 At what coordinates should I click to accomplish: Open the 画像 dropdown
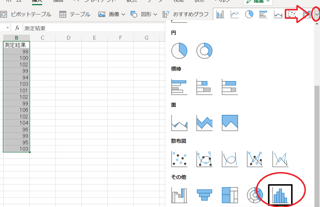pos(112,14)
